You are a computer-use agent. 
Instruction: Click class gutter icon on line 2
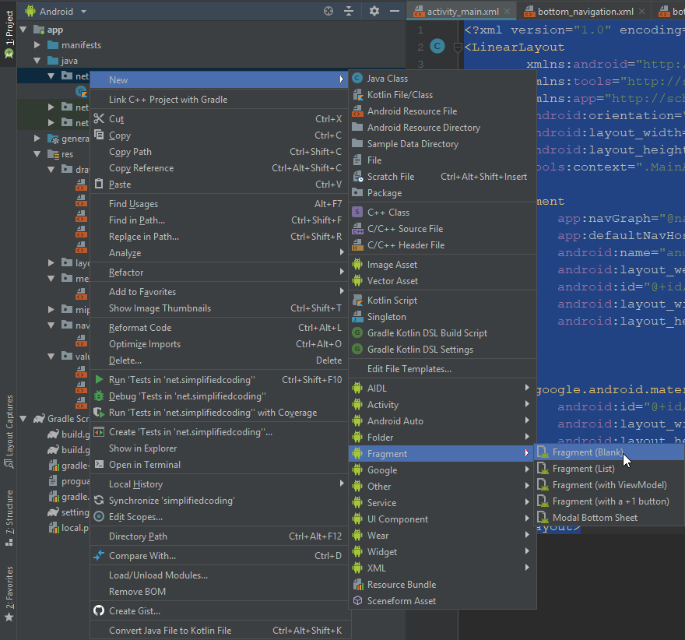pos(437,46)
